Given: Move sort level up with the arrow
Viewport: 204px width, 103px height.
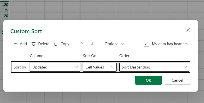Looking at the screenshot, I should 81,44.
